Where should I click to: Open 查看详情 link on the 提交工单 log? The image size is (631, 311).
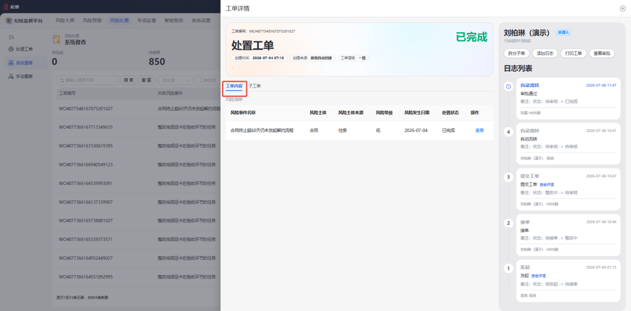point(547,184)
